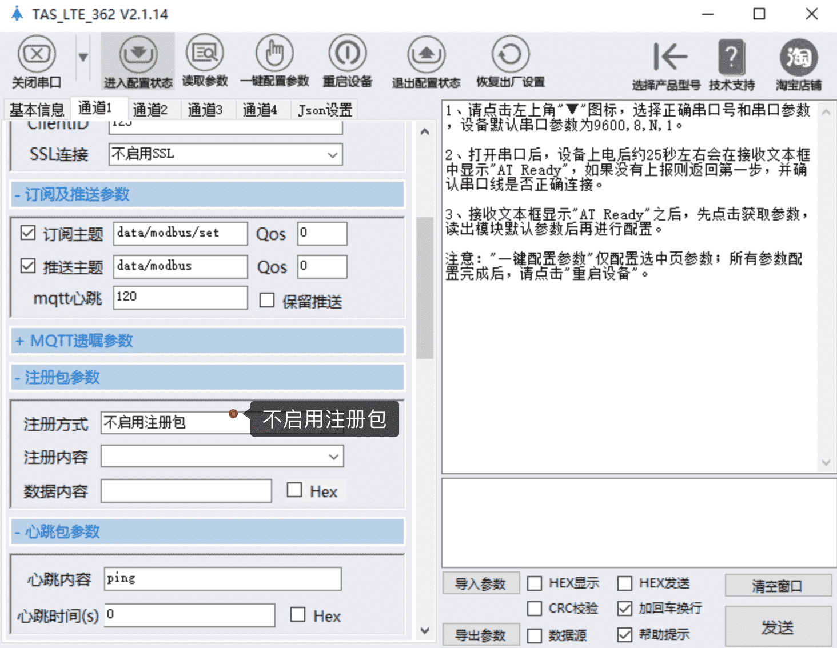Enable the 保留推送 checkbox
Viewport: 837px width, 648px height.
coord(267,301)
